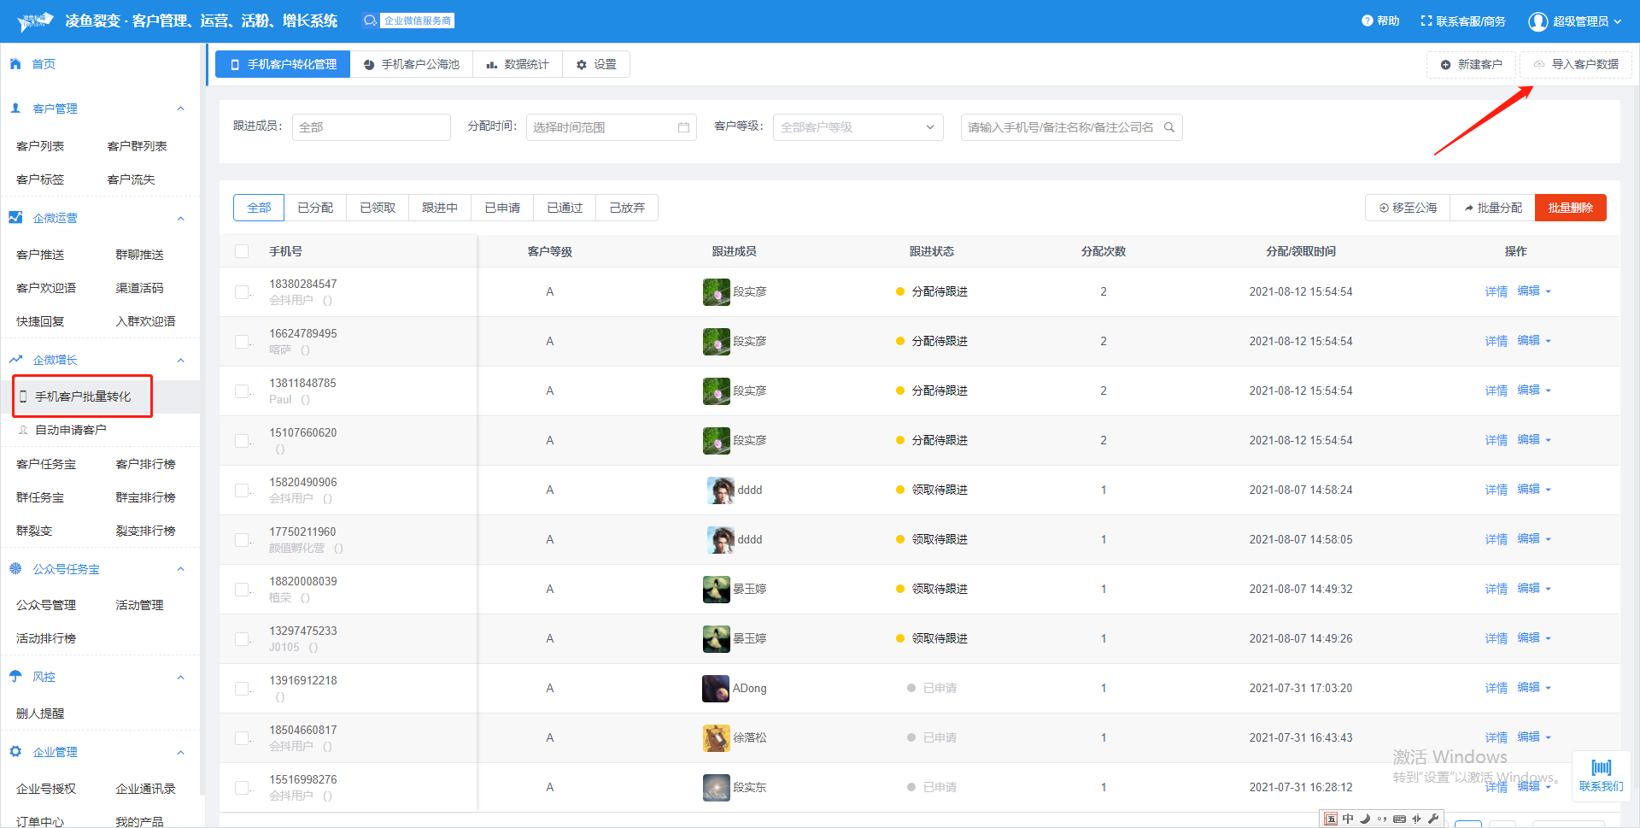Click the 首页 home icon in sidebar
Image resolution: width=1640 pixels, height=828 pixels.
pyautogui.click(x=15, y=63)
